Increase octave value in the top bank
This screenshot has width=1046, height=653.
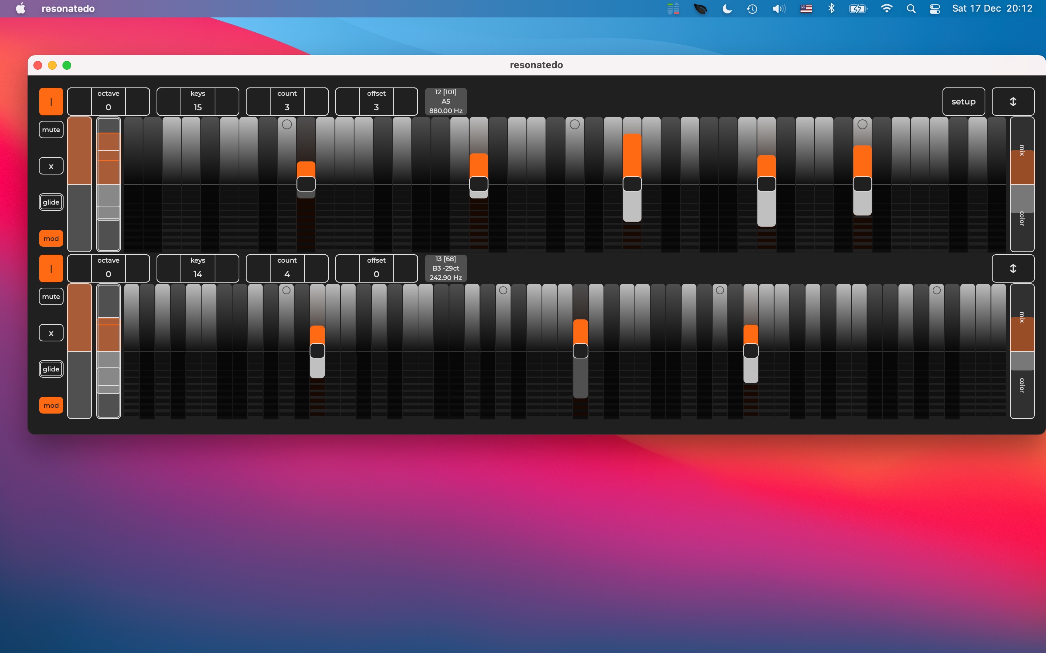137,102
